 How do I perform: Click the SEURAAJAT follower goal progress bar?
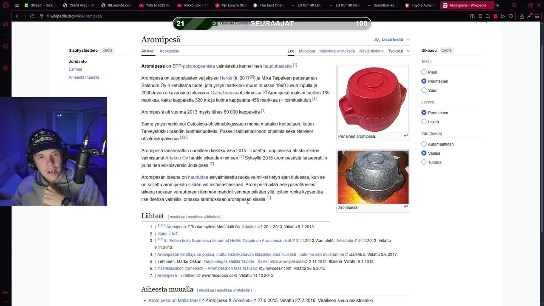[272, 24]
